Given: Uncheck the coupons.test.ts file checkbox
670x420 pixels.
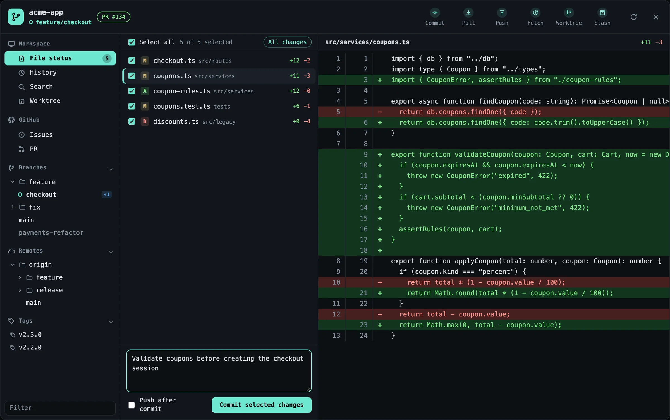Looking at the screenshot, I should click(131, 106).
